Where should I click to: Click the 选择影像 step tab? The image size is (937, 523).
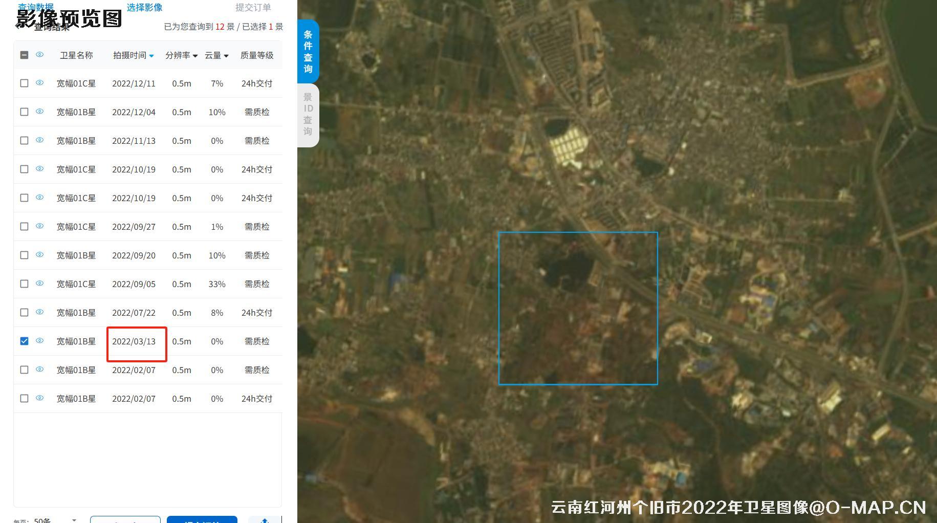pos(144,7)
